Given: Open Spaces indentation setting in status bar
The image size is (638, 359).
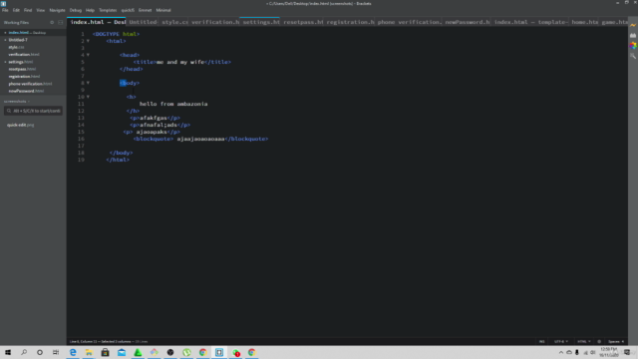Looking at the screenshot, I should pos(616,341).
